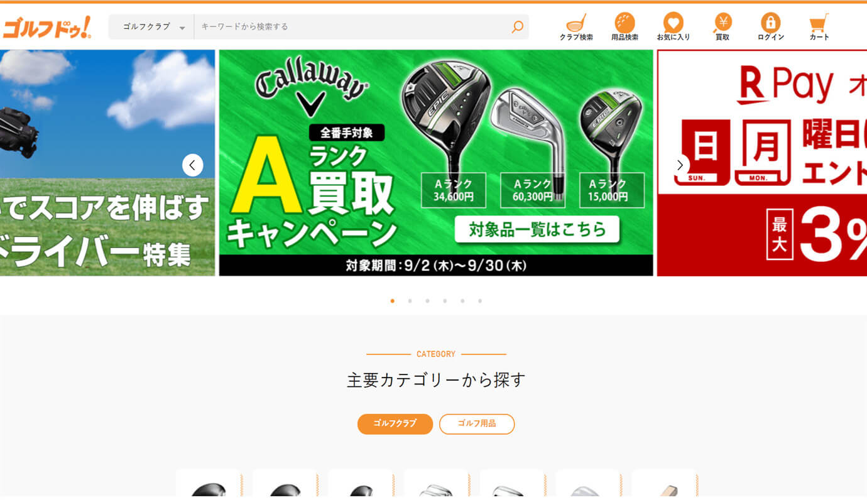Show next banner with right chevron
The width and height of the screenshot is (867, 500).
(679, 165)
